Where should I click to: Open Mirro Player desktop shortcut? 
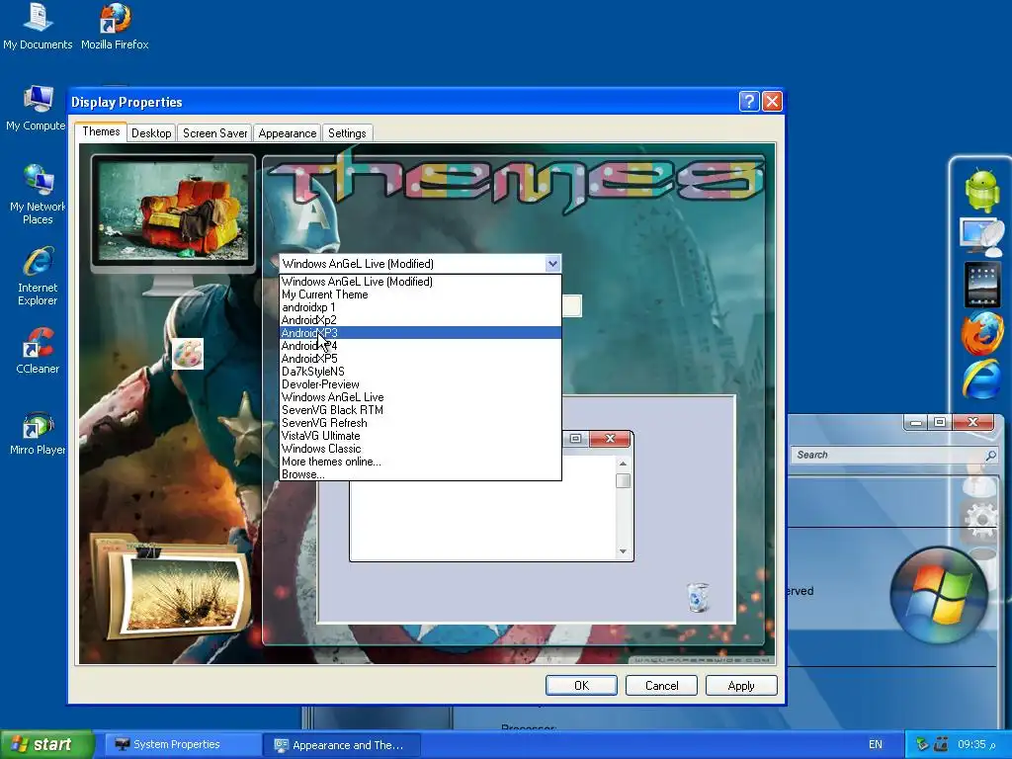pyautogui.click(x=38, y=433)
